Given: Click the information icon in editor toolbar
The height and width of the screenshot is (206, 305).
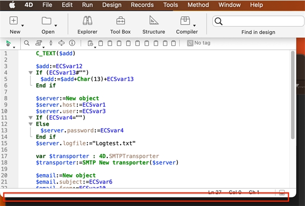Looking at the screenshot, I should (x=72, y=43).
